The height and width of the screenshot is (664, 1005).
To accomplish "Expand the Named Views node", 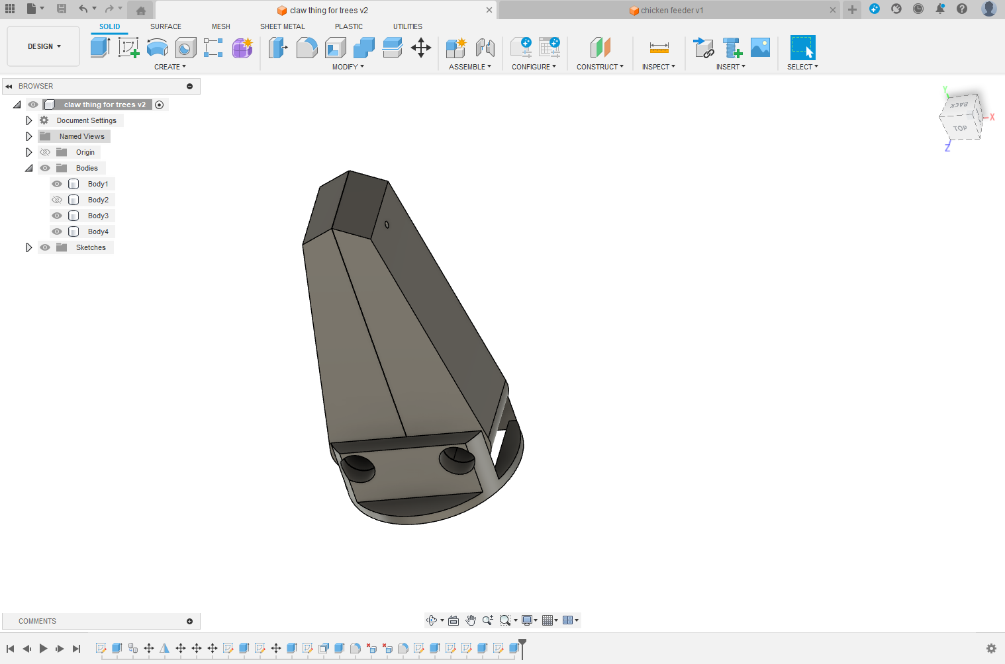I will pos(28,136).
